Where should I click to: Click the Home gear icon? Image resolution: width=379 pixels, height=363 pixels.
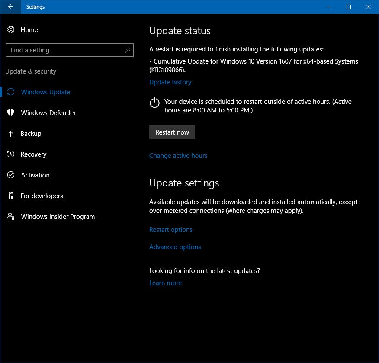pyautogui.click(x=10, y=29)
